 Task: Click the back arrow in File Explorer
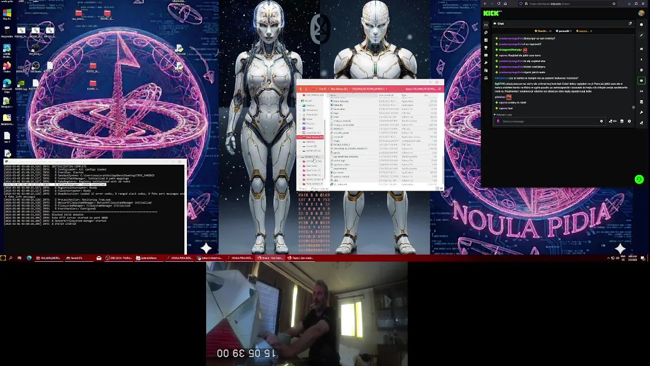click(x=301, y=89)
